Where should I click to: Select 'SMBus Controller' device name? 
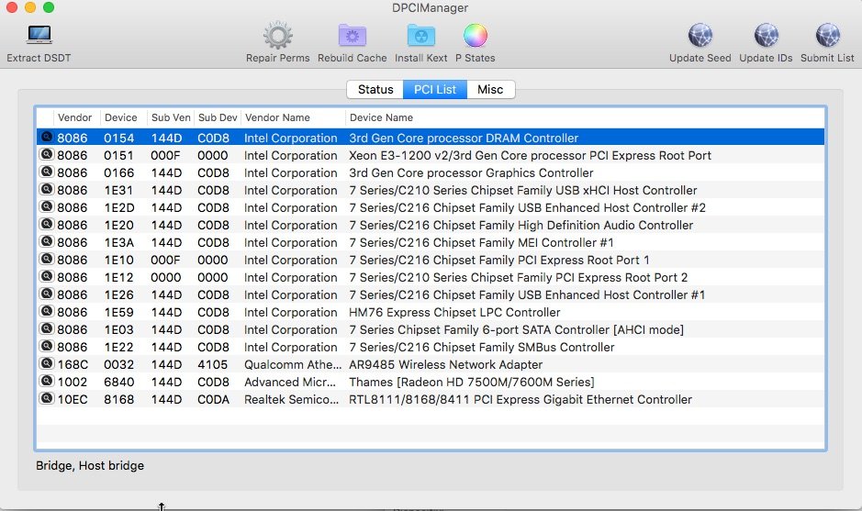pyautogui.click(x=482, y=348)
